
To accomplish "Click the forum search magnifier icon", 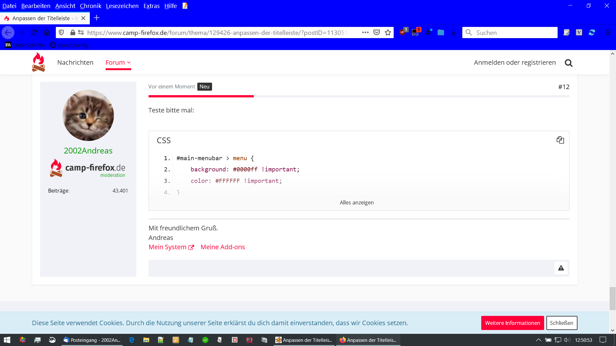I will [x=569, y=63].
